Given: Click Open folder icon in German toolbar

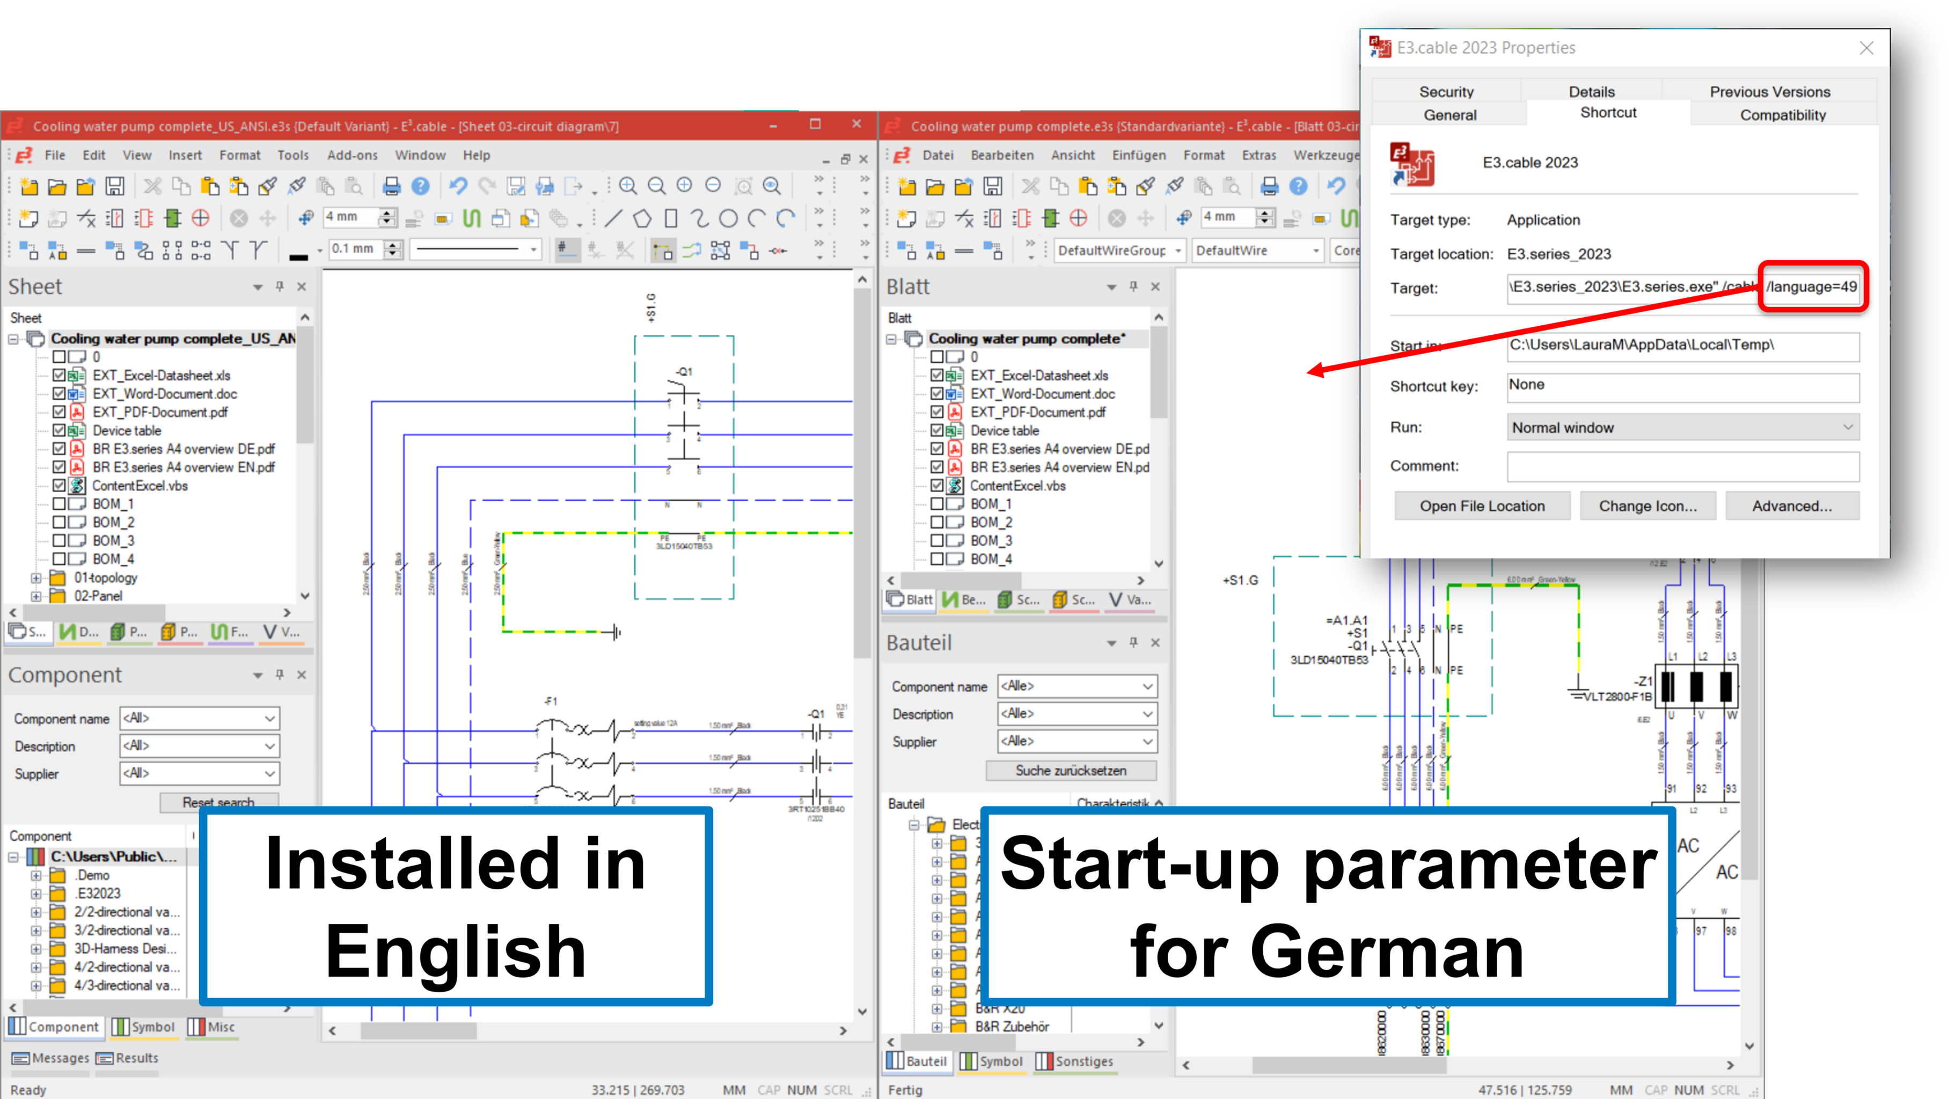Looking at the screenshot, I should click(935, 186).
